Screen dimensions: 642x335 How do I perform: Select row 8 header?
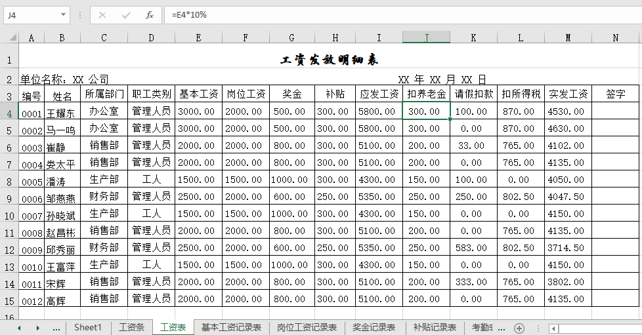9,180
